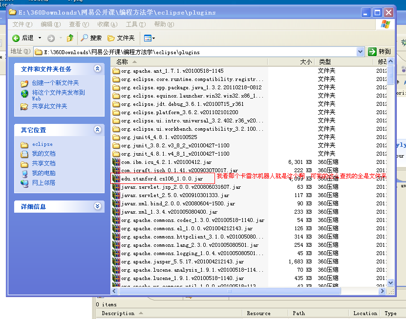Screen dimensions: 406x319
Task: Select folder org.junit_4.8.1.v4_8_1
Action: (x=175, y=154)
